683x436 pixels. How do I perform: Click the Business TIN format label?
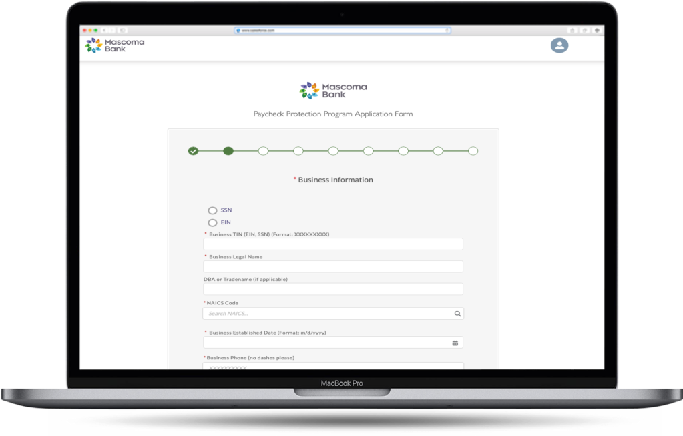point(269,234)
